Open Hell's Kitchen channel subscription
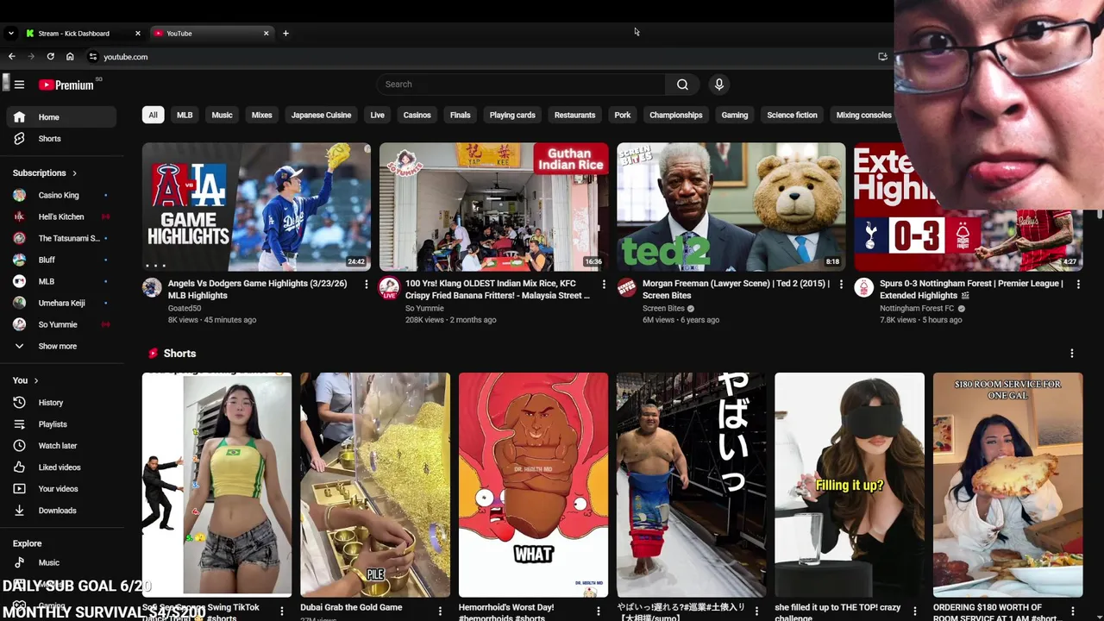This screenshot has height=621, width=1104. [60, 216]
